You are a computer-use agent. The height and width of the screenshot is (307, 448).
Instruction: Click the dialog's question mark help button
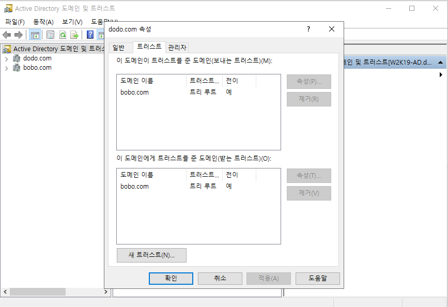308,29
